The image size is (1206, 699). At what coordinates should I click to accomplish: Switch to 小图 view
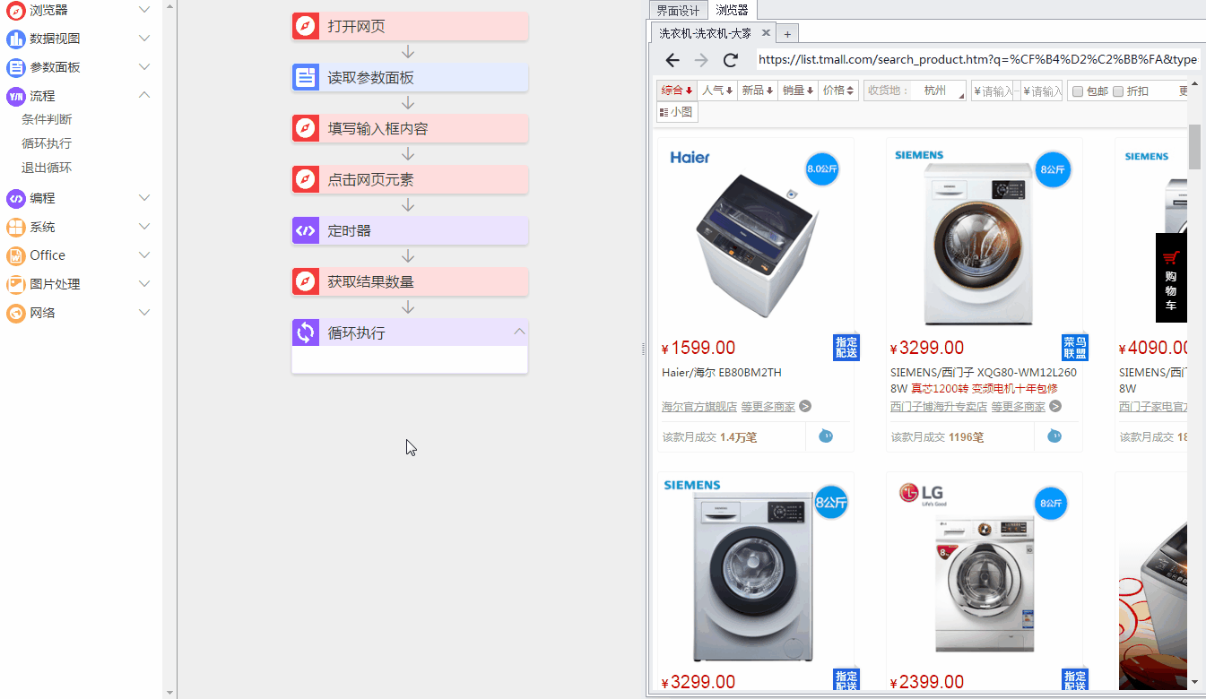coord(677,112)
